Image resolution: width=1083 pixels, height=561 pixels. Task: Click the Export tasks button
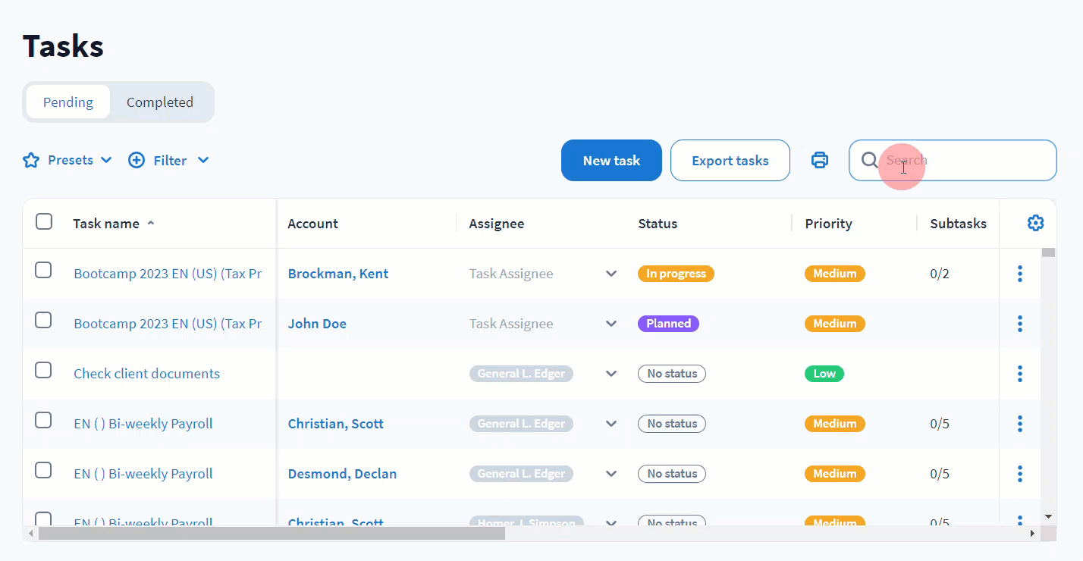click(730, 161)
